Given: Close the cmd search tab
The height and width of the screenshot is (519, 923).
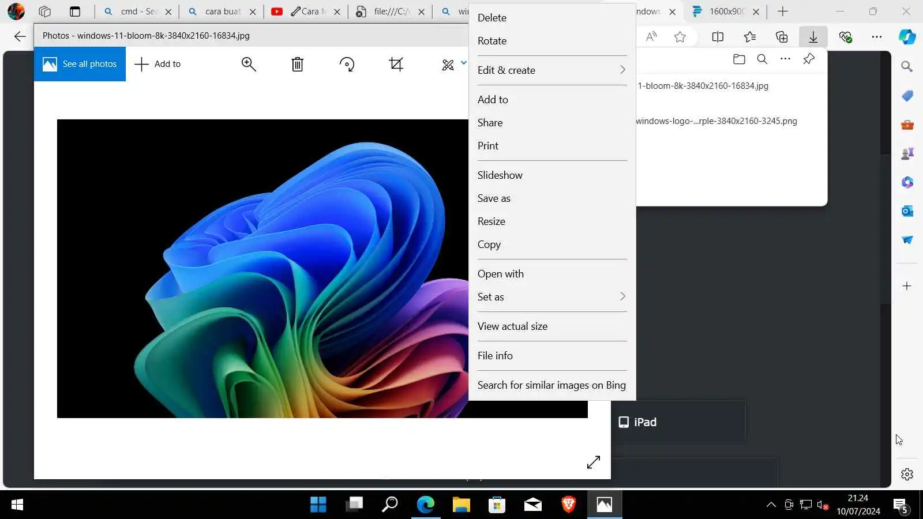Looking at the screenshot, I should (168, 12).
